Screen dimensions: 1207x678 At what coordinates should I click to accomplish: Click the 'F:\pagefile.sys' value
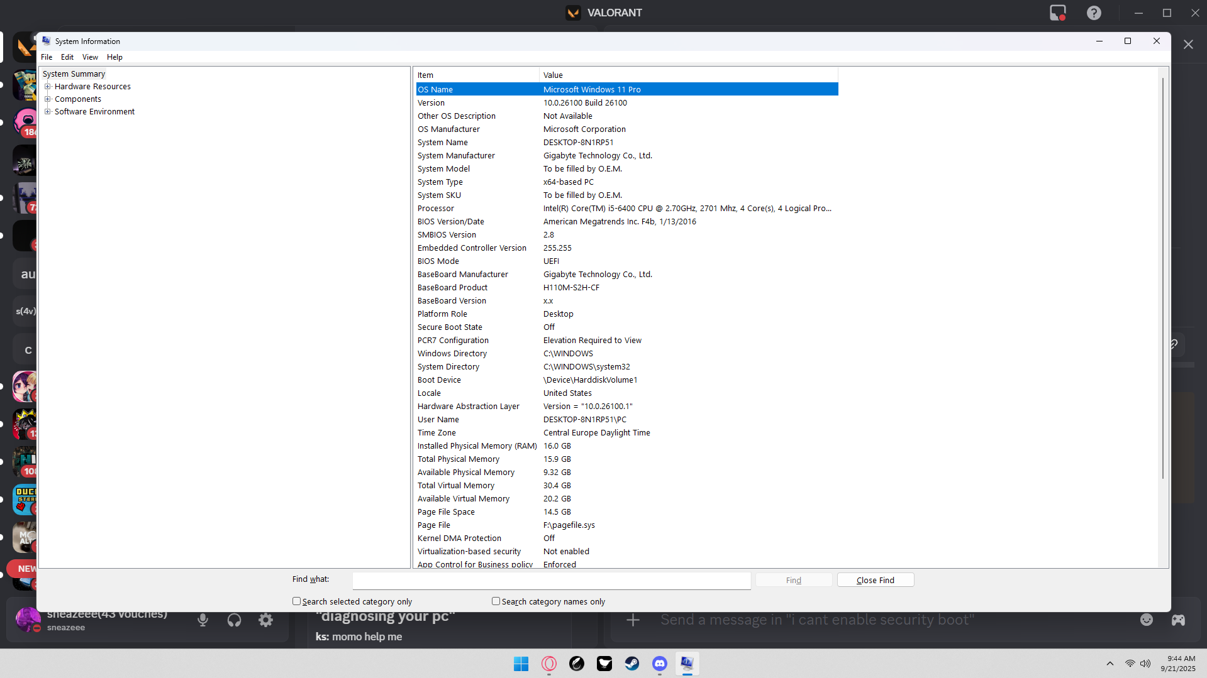click(x=569, y=525)
